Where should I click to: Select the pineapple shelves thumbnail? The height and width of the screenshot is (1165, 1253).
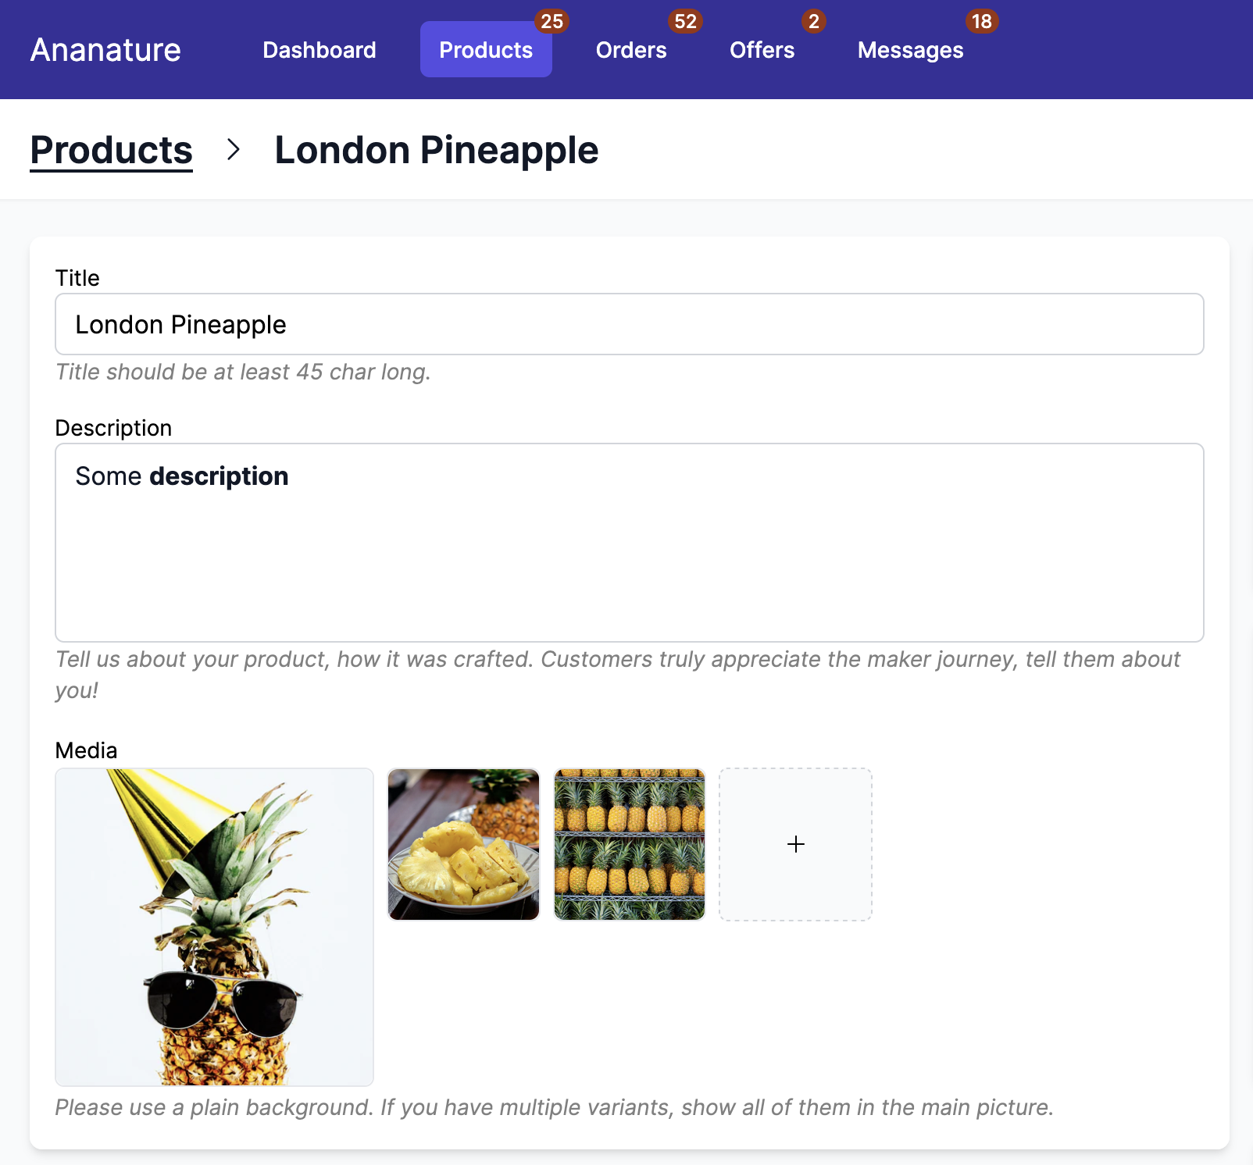[630, 844]
